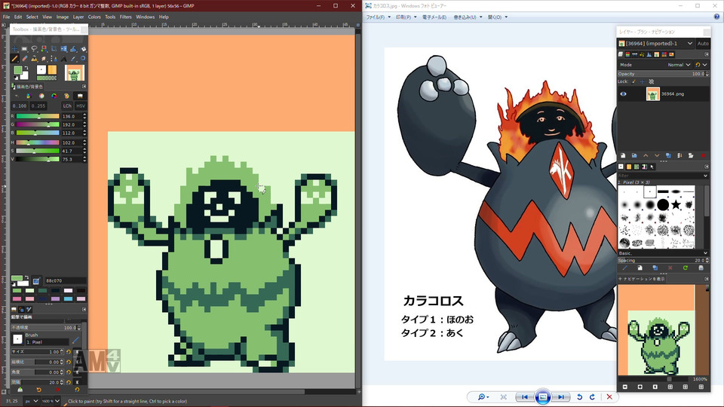724x407 pixels.
Task: Select the Move tool in GIMP toolbox
Action: [15, 48]
